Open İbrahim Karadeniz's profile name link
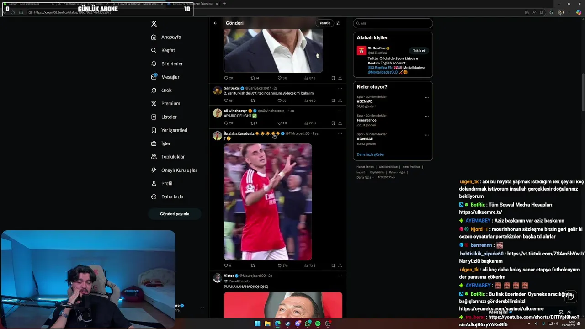Screen dimensions: 585x329 tap(239, 133)
